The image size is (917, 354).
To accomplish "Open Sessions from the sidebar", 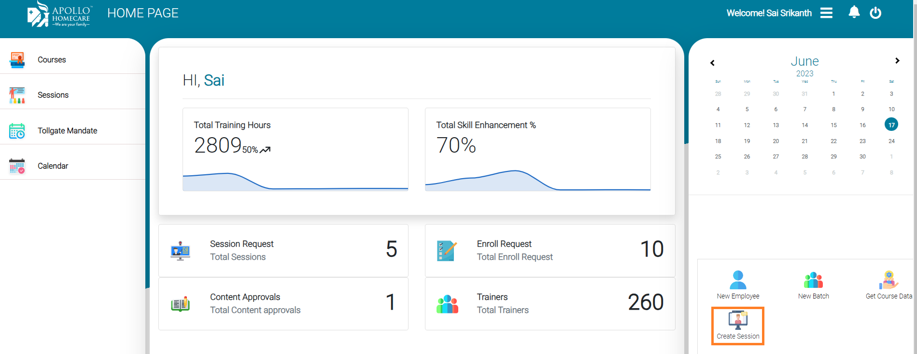I will (x=53, y=95).
